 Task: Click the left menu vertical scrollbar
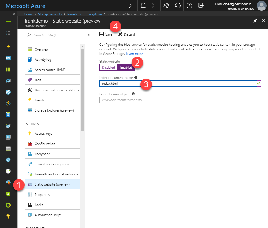coord(82,90)
